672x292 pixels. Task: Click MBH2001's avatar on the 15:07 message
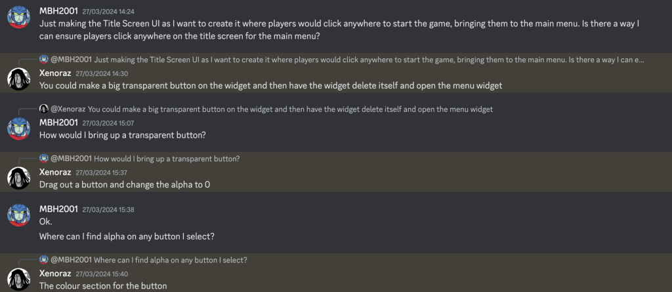click(19, 128)
